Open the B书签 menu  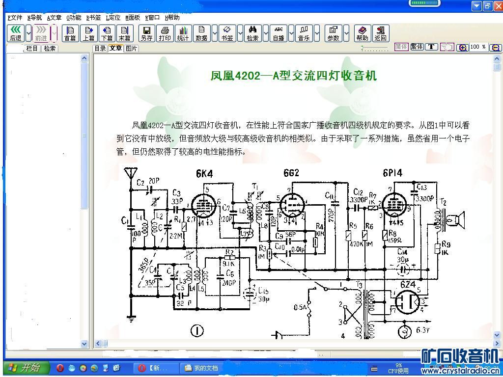(x=93, y=18)
